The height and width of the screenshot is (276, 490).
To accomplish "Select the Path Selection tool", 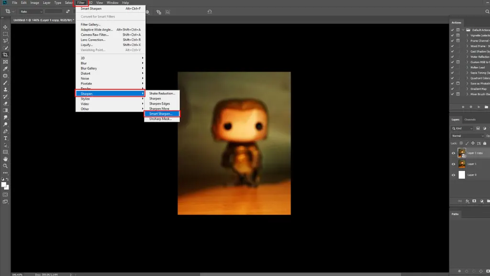I will [5, 145].
